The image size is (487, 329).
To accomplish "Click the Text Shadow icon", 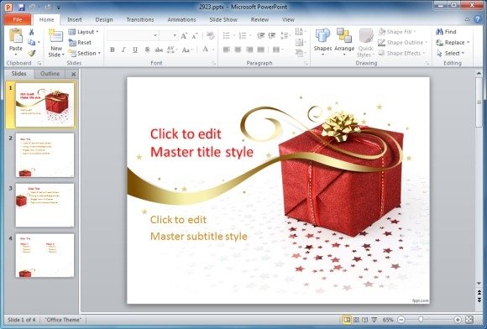I will (x=147, y=50).
